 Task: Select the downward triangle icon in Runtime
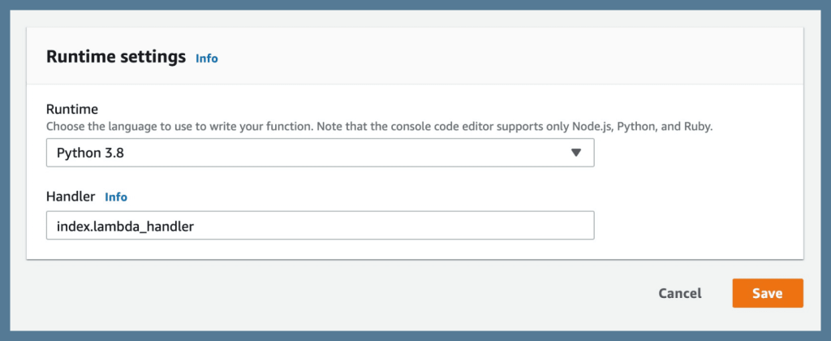point(576,153)
